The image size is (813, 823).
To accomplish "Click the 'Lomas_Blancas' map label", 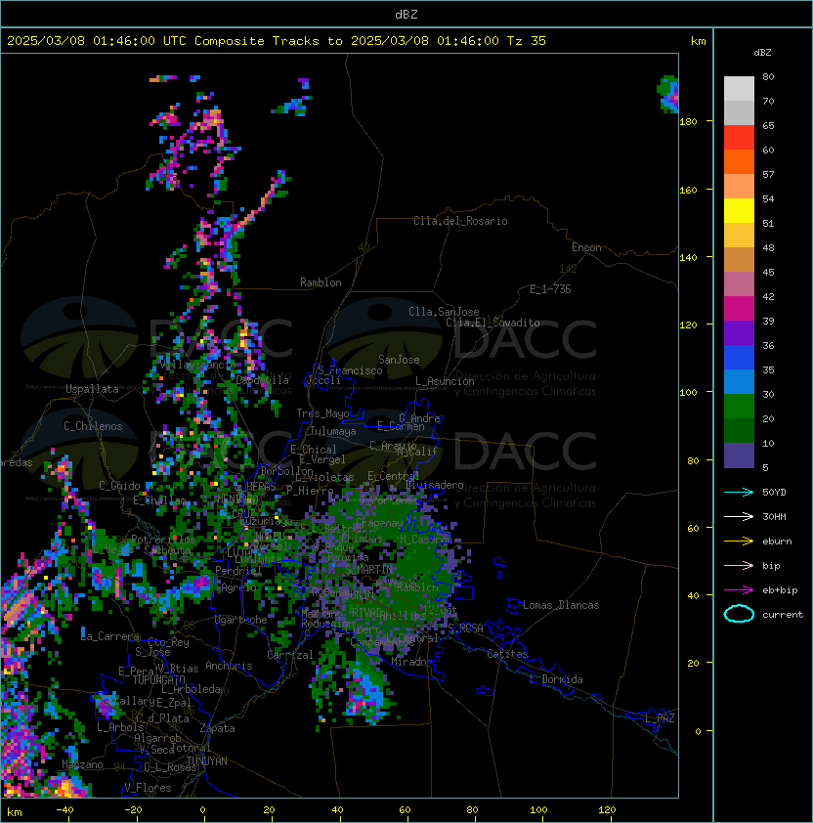I will (561, 605).
